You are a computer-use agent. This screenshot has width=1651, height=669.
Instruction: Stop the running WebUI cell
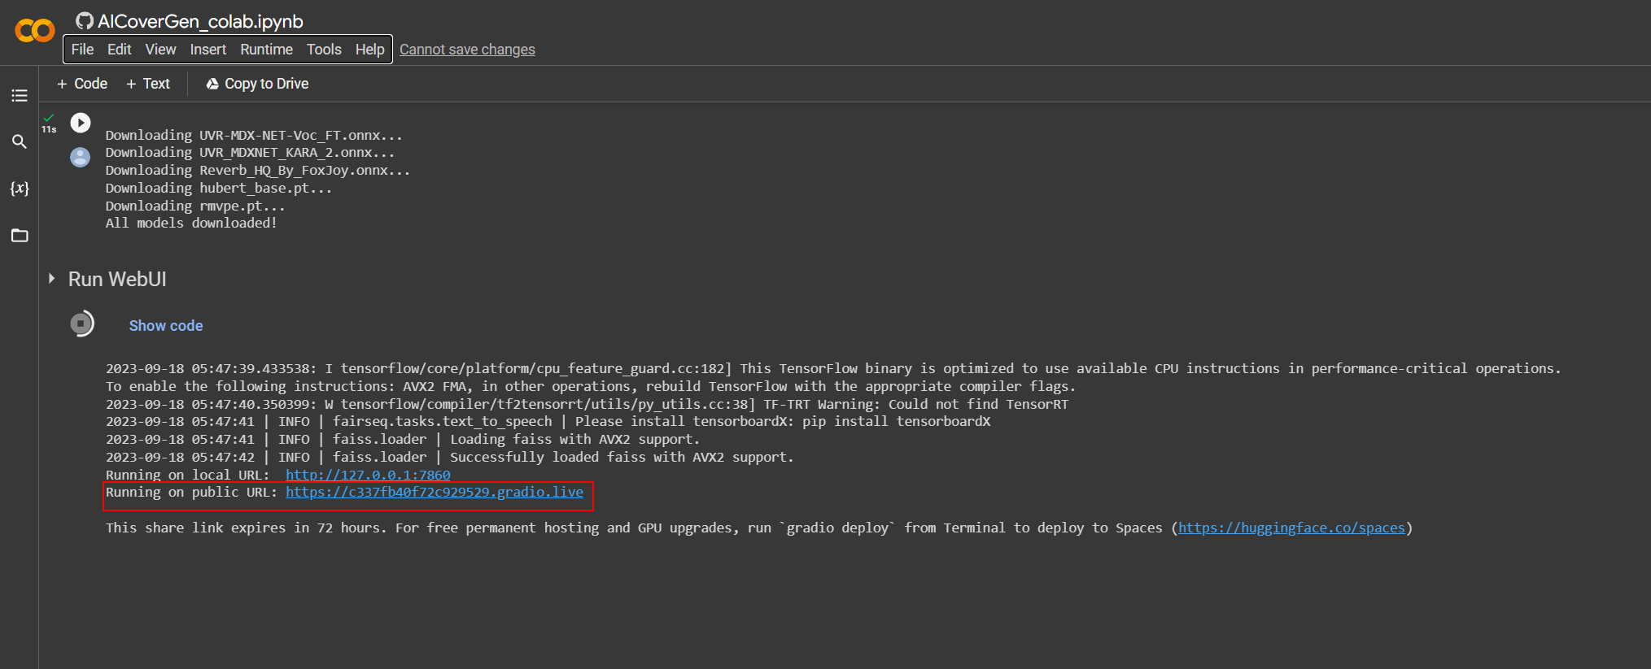tap(81, 324)
